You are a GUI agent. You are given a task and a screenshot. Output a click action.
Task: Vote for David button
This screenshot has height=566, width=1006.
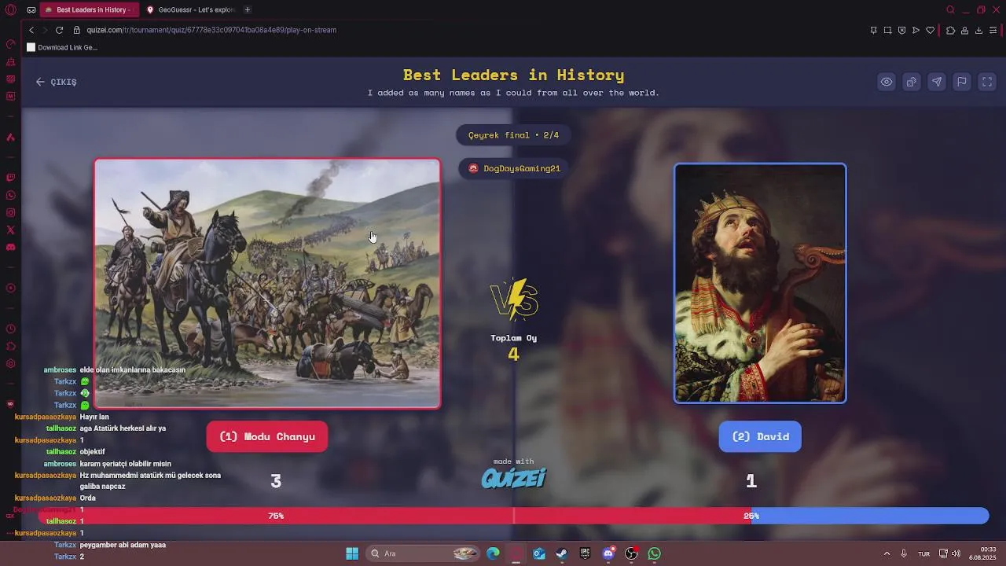point(760,436)
